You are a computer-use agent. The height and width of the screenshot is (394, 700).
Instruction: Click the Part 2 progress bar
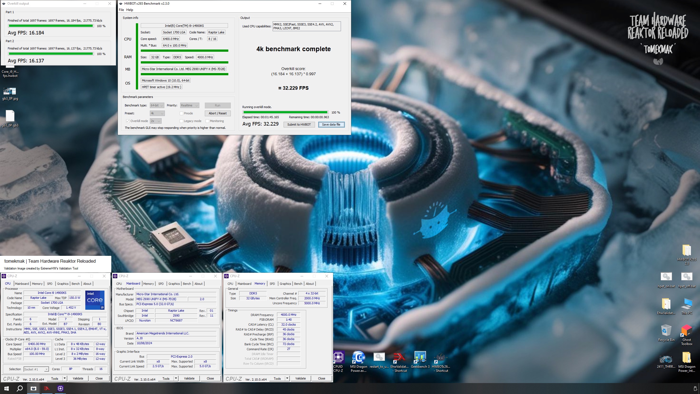point(51,54)
